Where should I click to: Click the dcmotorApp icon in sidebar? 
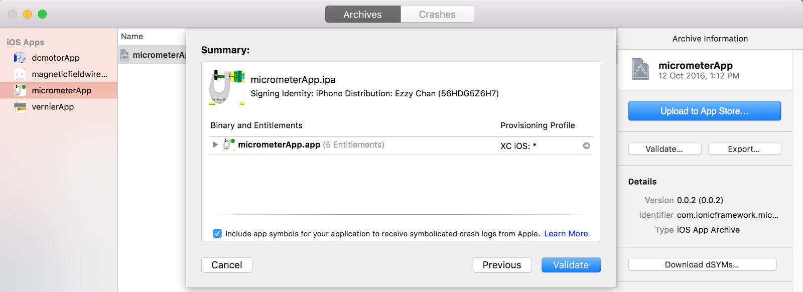coord(20,58)
